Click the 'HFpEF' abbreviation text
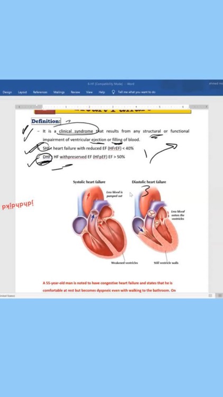The width and height of the screenshot is (223, 397). point(100,157)
